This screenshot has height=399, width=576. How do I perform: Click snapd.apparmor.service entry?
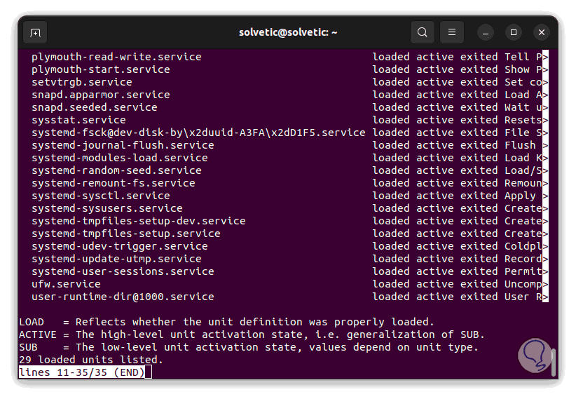coord(100,95)
